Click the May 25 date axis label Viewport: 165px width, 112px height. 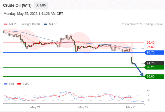pyautogui.click(x=131, y=107)
